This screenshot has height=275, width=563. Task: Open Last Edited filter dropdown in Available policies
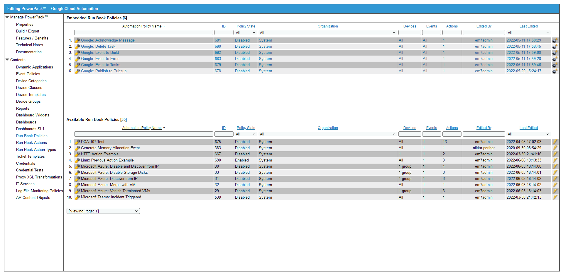pos(528,134)
